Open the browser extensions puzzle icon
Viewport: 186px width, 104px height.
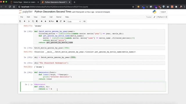pyautogui.click(x=176, y=7)
